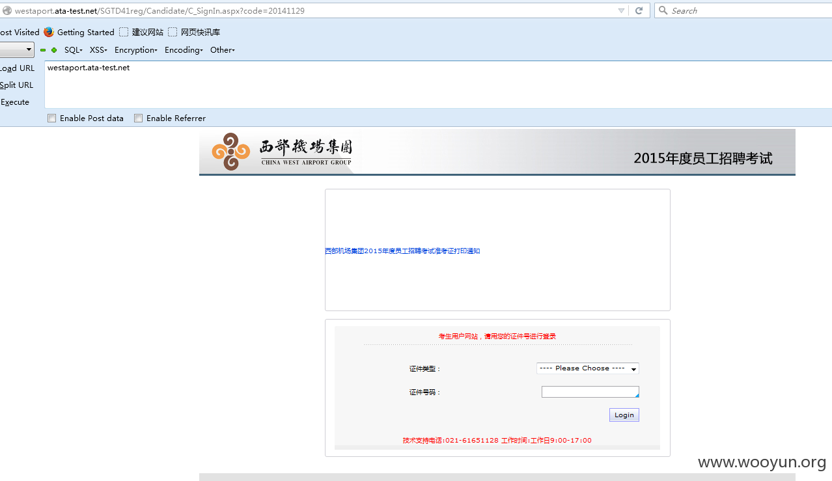Open the 网页快讯库 bookmark
Image resolution: width=832 pixels, height=481 pixels.
click(x=201, y=32)
